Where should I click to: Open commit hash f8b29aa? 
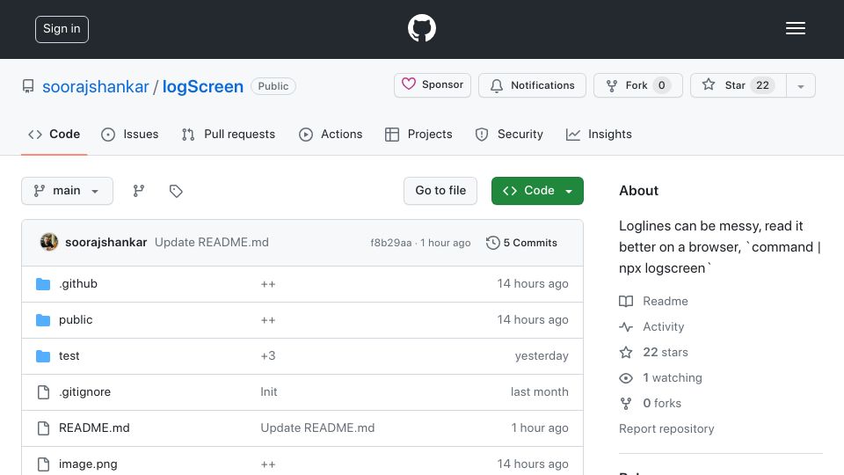point(390,243)
